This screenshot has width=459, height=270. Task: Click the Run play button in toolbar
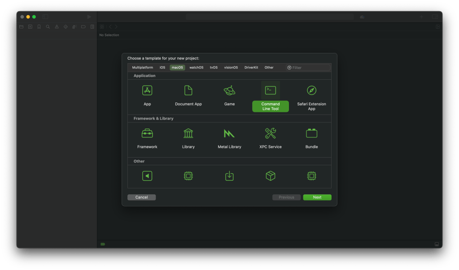click(89, 17)
